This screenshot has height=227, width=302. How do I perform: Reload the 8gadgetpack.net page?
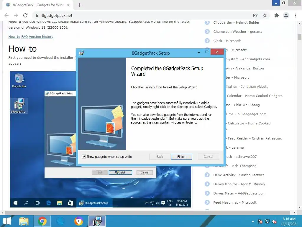(x=25, y=15)
